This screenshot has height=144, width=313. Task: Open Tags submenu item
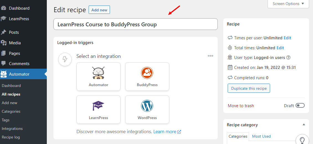[x=6, y=120]
